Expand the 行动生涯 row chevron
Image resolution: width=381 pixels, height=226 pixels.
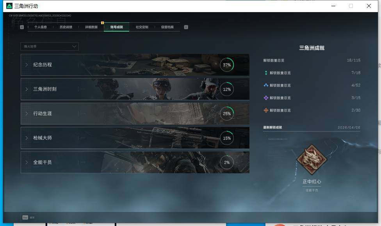27,114
